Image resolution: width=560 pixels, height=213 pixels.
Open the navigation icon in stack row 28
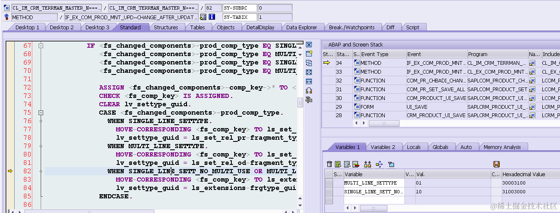click(532, 115)
